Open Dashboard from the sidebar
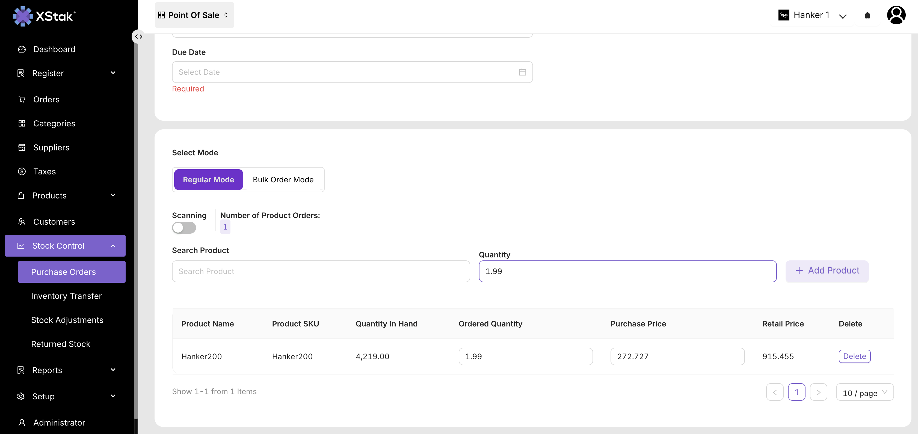 (54, 49)
